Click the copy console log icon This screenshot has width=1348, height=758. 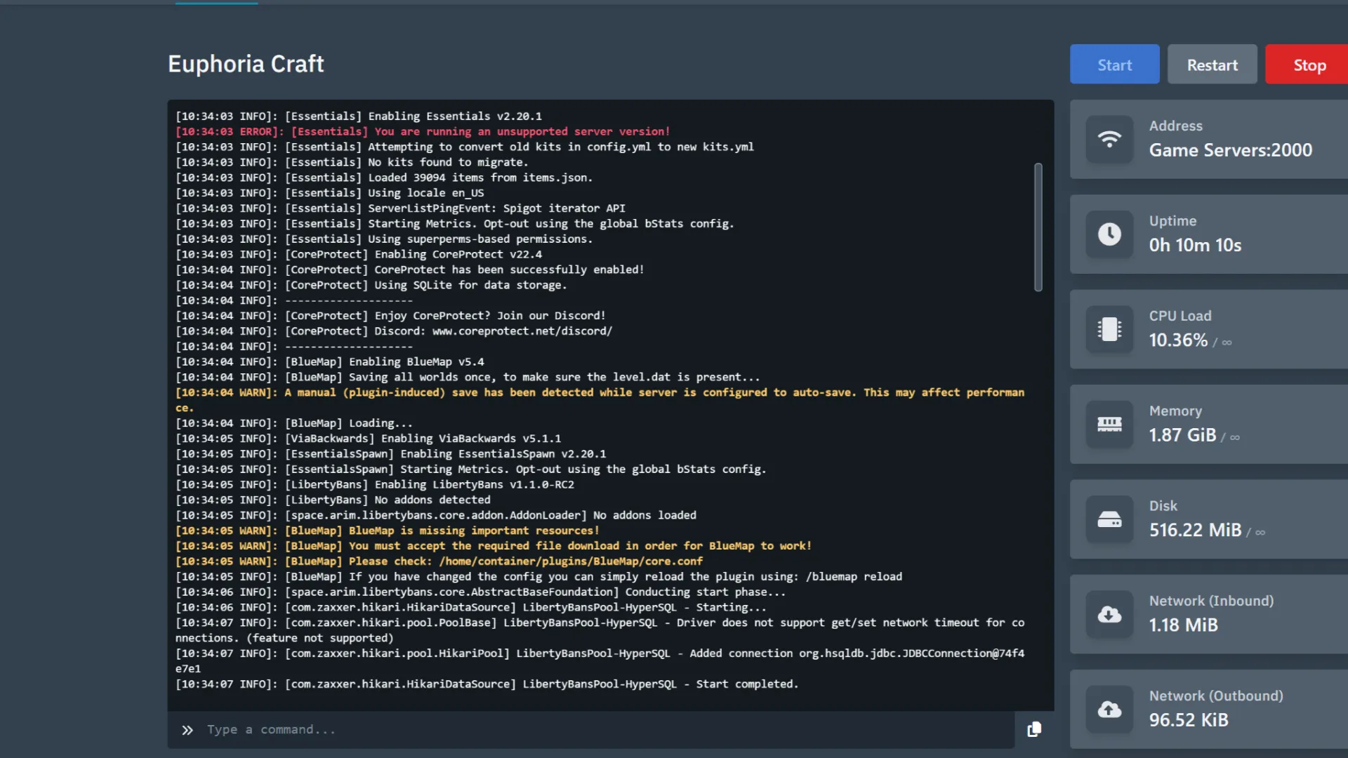coord(1034,730)
